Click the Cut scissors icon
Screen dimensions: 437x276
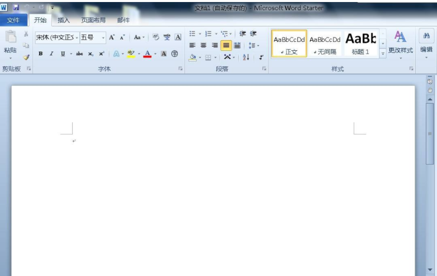(26, 34)
